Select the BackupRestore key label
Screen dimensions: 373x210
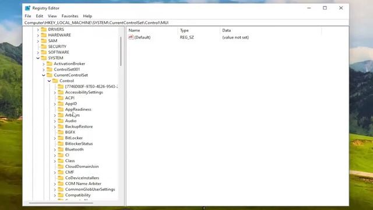[79, 127]
